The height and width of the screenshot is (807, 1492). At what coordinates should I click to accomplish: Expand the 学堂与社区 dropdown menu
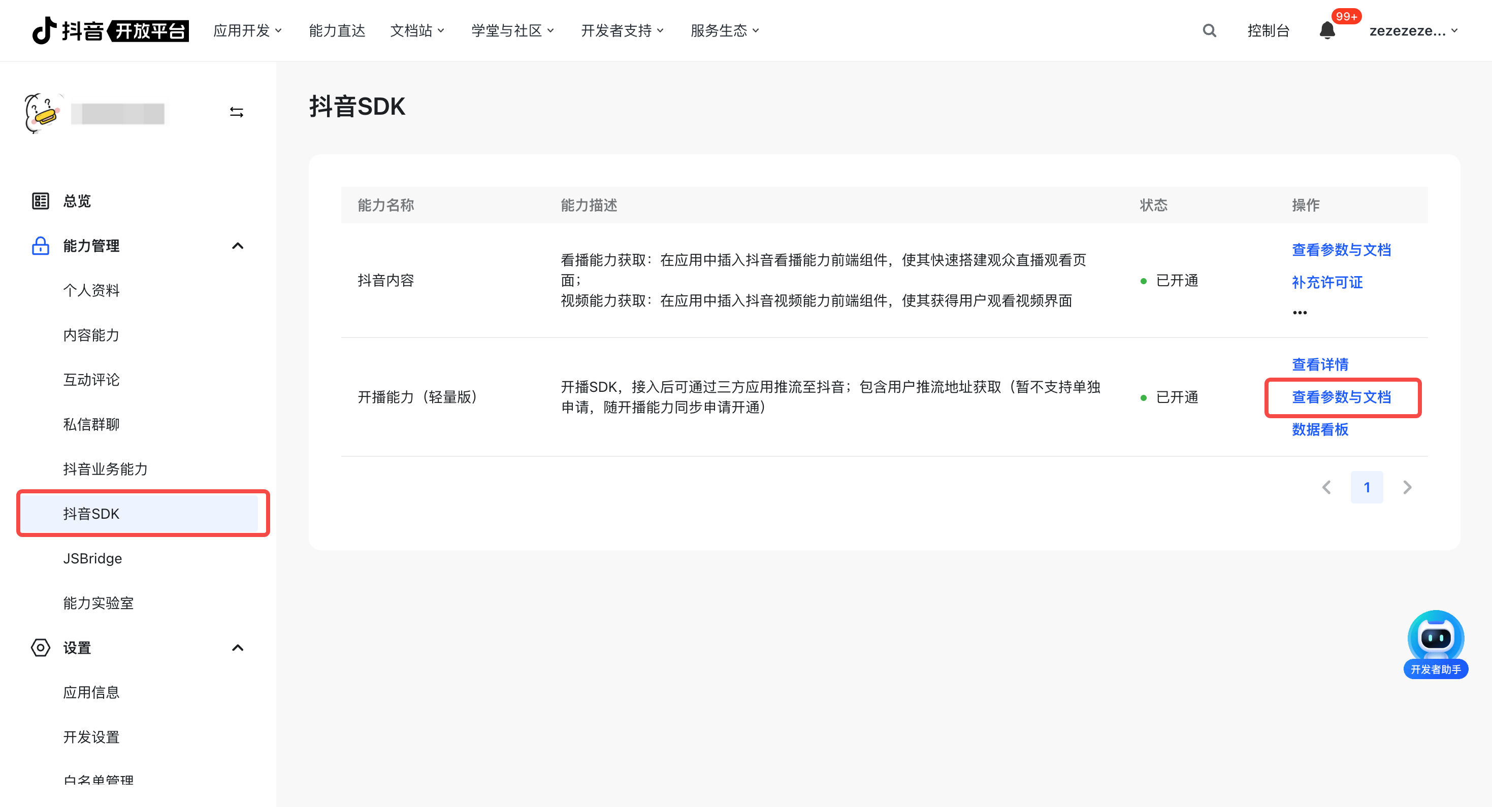tap(512, 30)
